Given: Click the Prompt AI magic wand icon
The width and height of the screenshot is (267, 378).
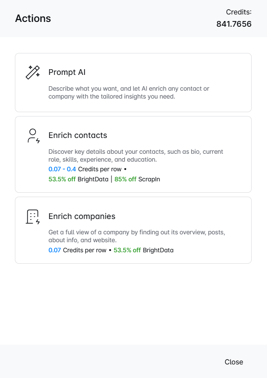Looking at the screenshot, I should [x=33, y=72].
